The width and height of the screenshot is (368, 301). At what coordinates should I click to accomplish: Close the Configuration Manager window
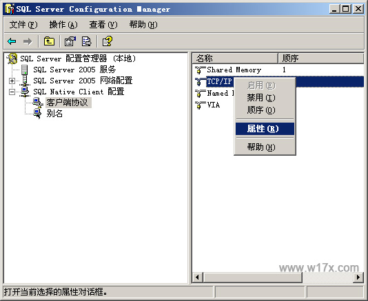coord(358,9)
